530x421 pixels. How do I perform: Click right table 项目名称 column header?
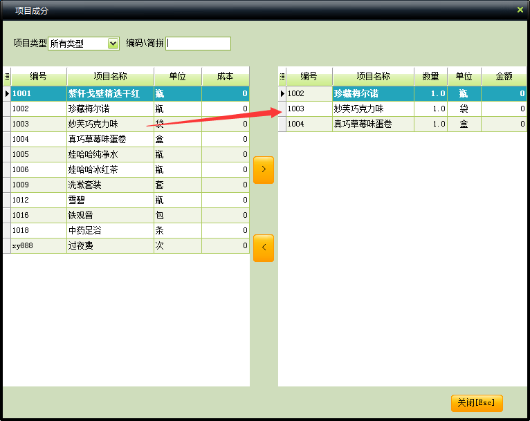pos(373,76)
